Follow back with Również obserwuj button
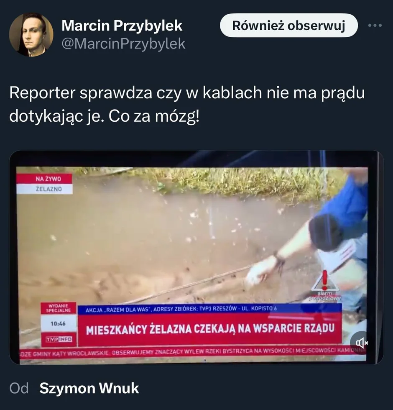The width and height of the screenshot is (393, 410). click(289, 26)
